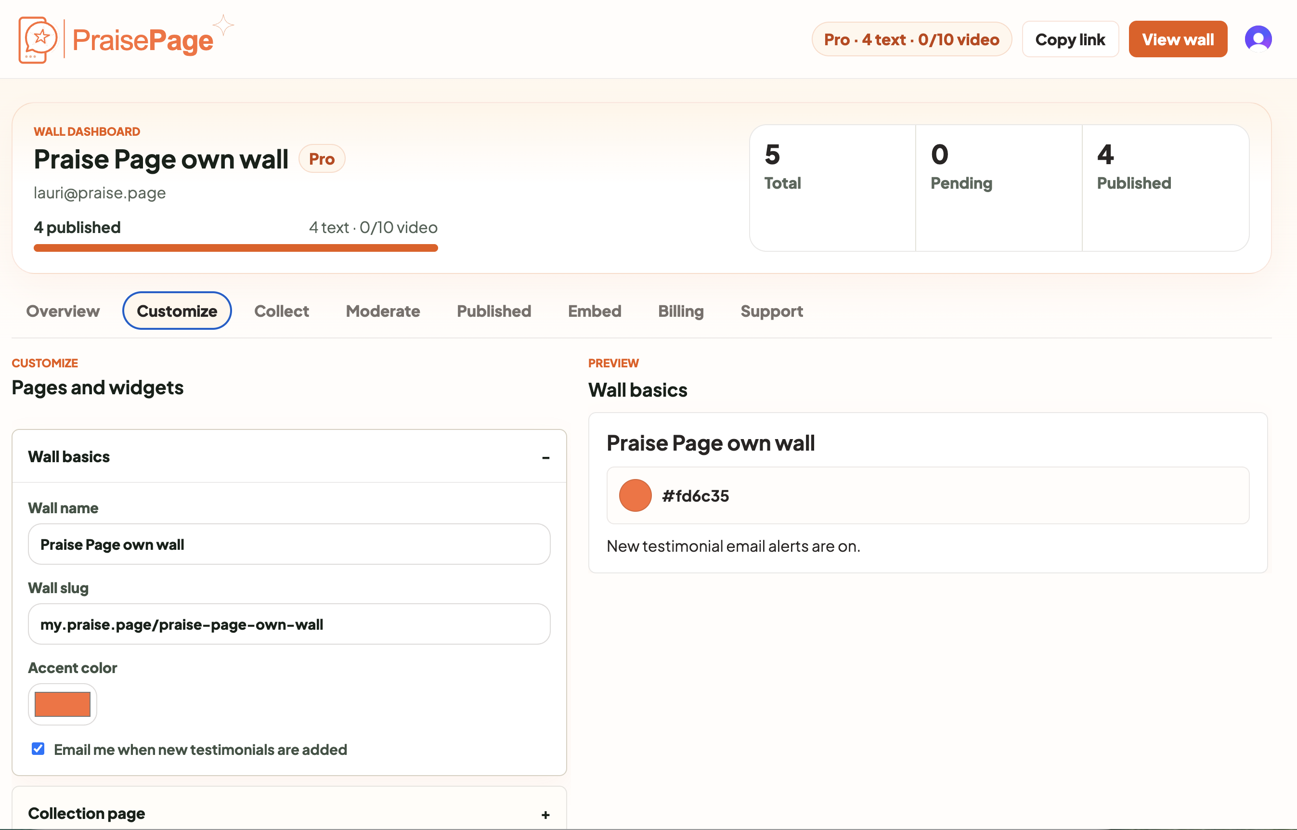
Task: Click the #fd6c35 hex code in preview
Action: (x=696, y=496)
